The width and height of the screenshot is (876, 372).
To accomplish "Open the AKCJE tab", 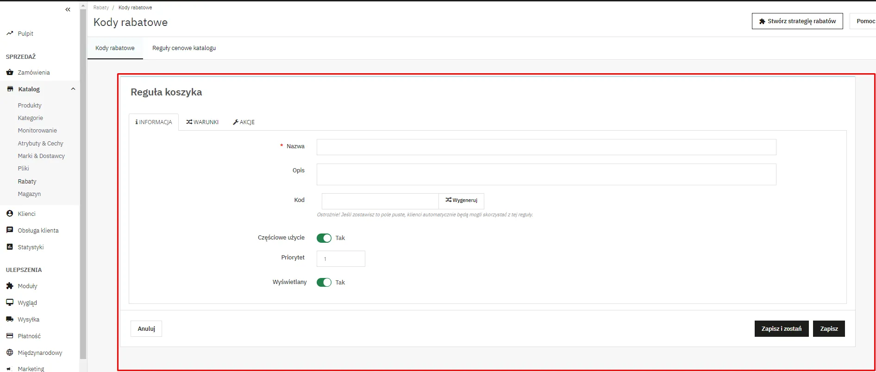I will click(x=244, y=122).
